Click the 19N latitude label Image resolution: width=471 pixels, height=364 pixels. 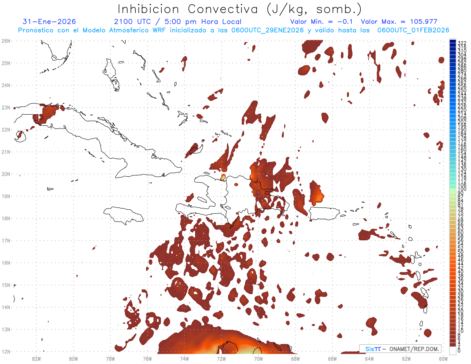click(x=6, y=196)
